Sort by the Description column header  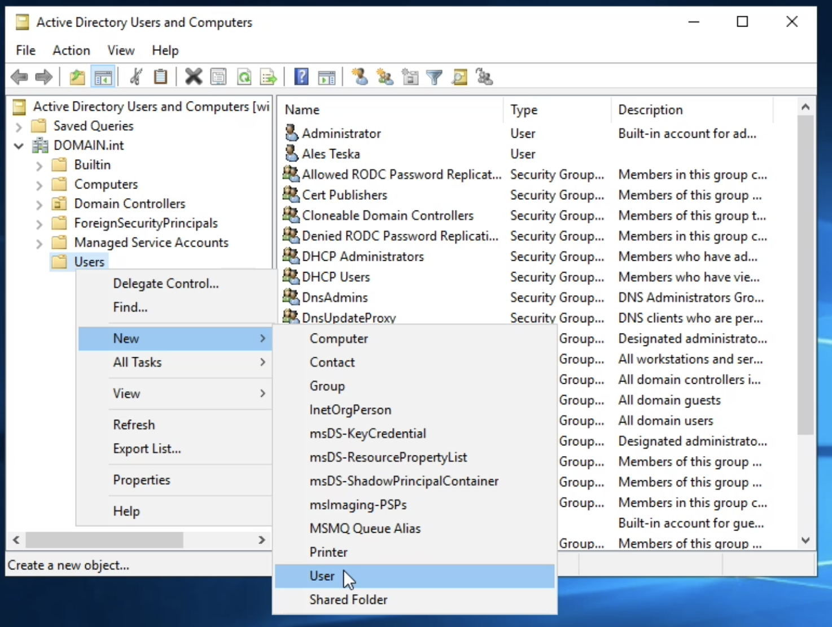[x=692, y=109]
